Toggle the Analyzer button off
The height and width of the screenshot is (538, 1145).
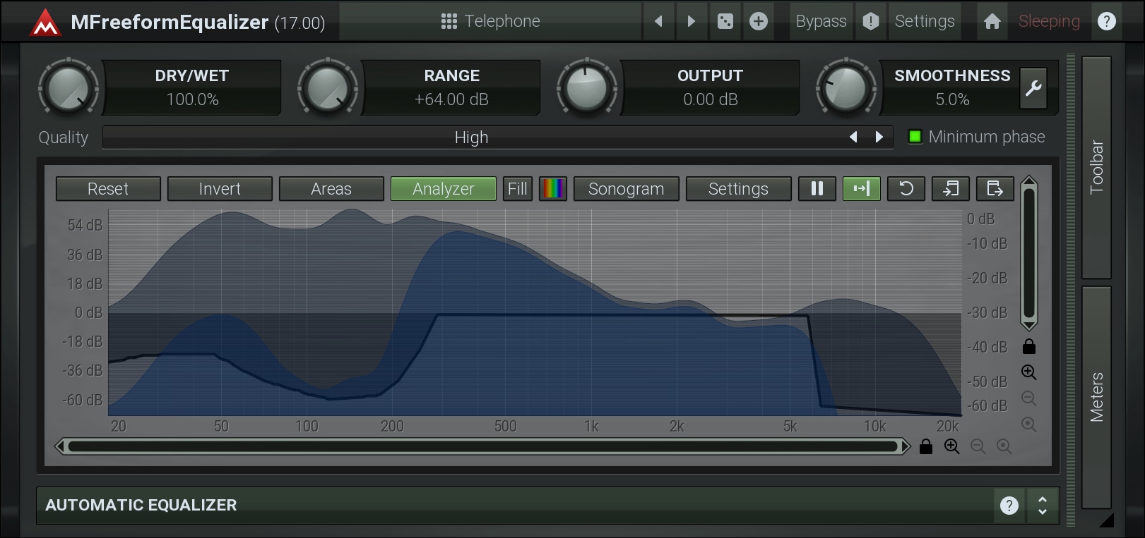[x=443, y=189]
